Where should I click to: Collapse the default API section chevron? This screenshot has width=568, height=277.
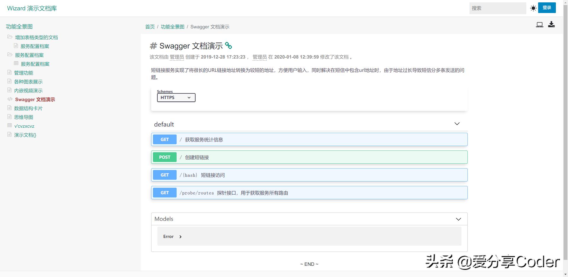457,124
